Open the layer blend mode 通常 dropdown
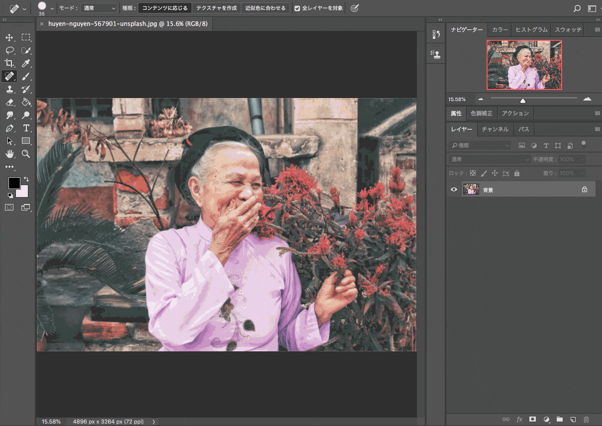The width and height of the screenshot is (602, 426). coord(490,159)
